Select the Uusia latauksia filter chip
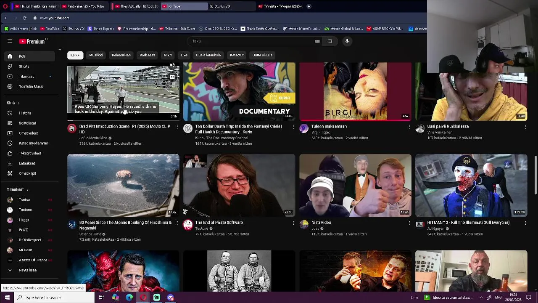Viewport: 538px width, 303px height. [208, 55]
